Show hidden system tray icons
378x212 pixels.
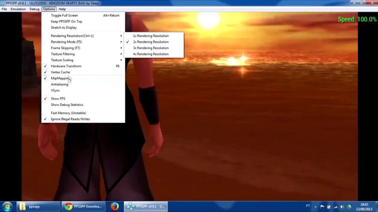316,207
